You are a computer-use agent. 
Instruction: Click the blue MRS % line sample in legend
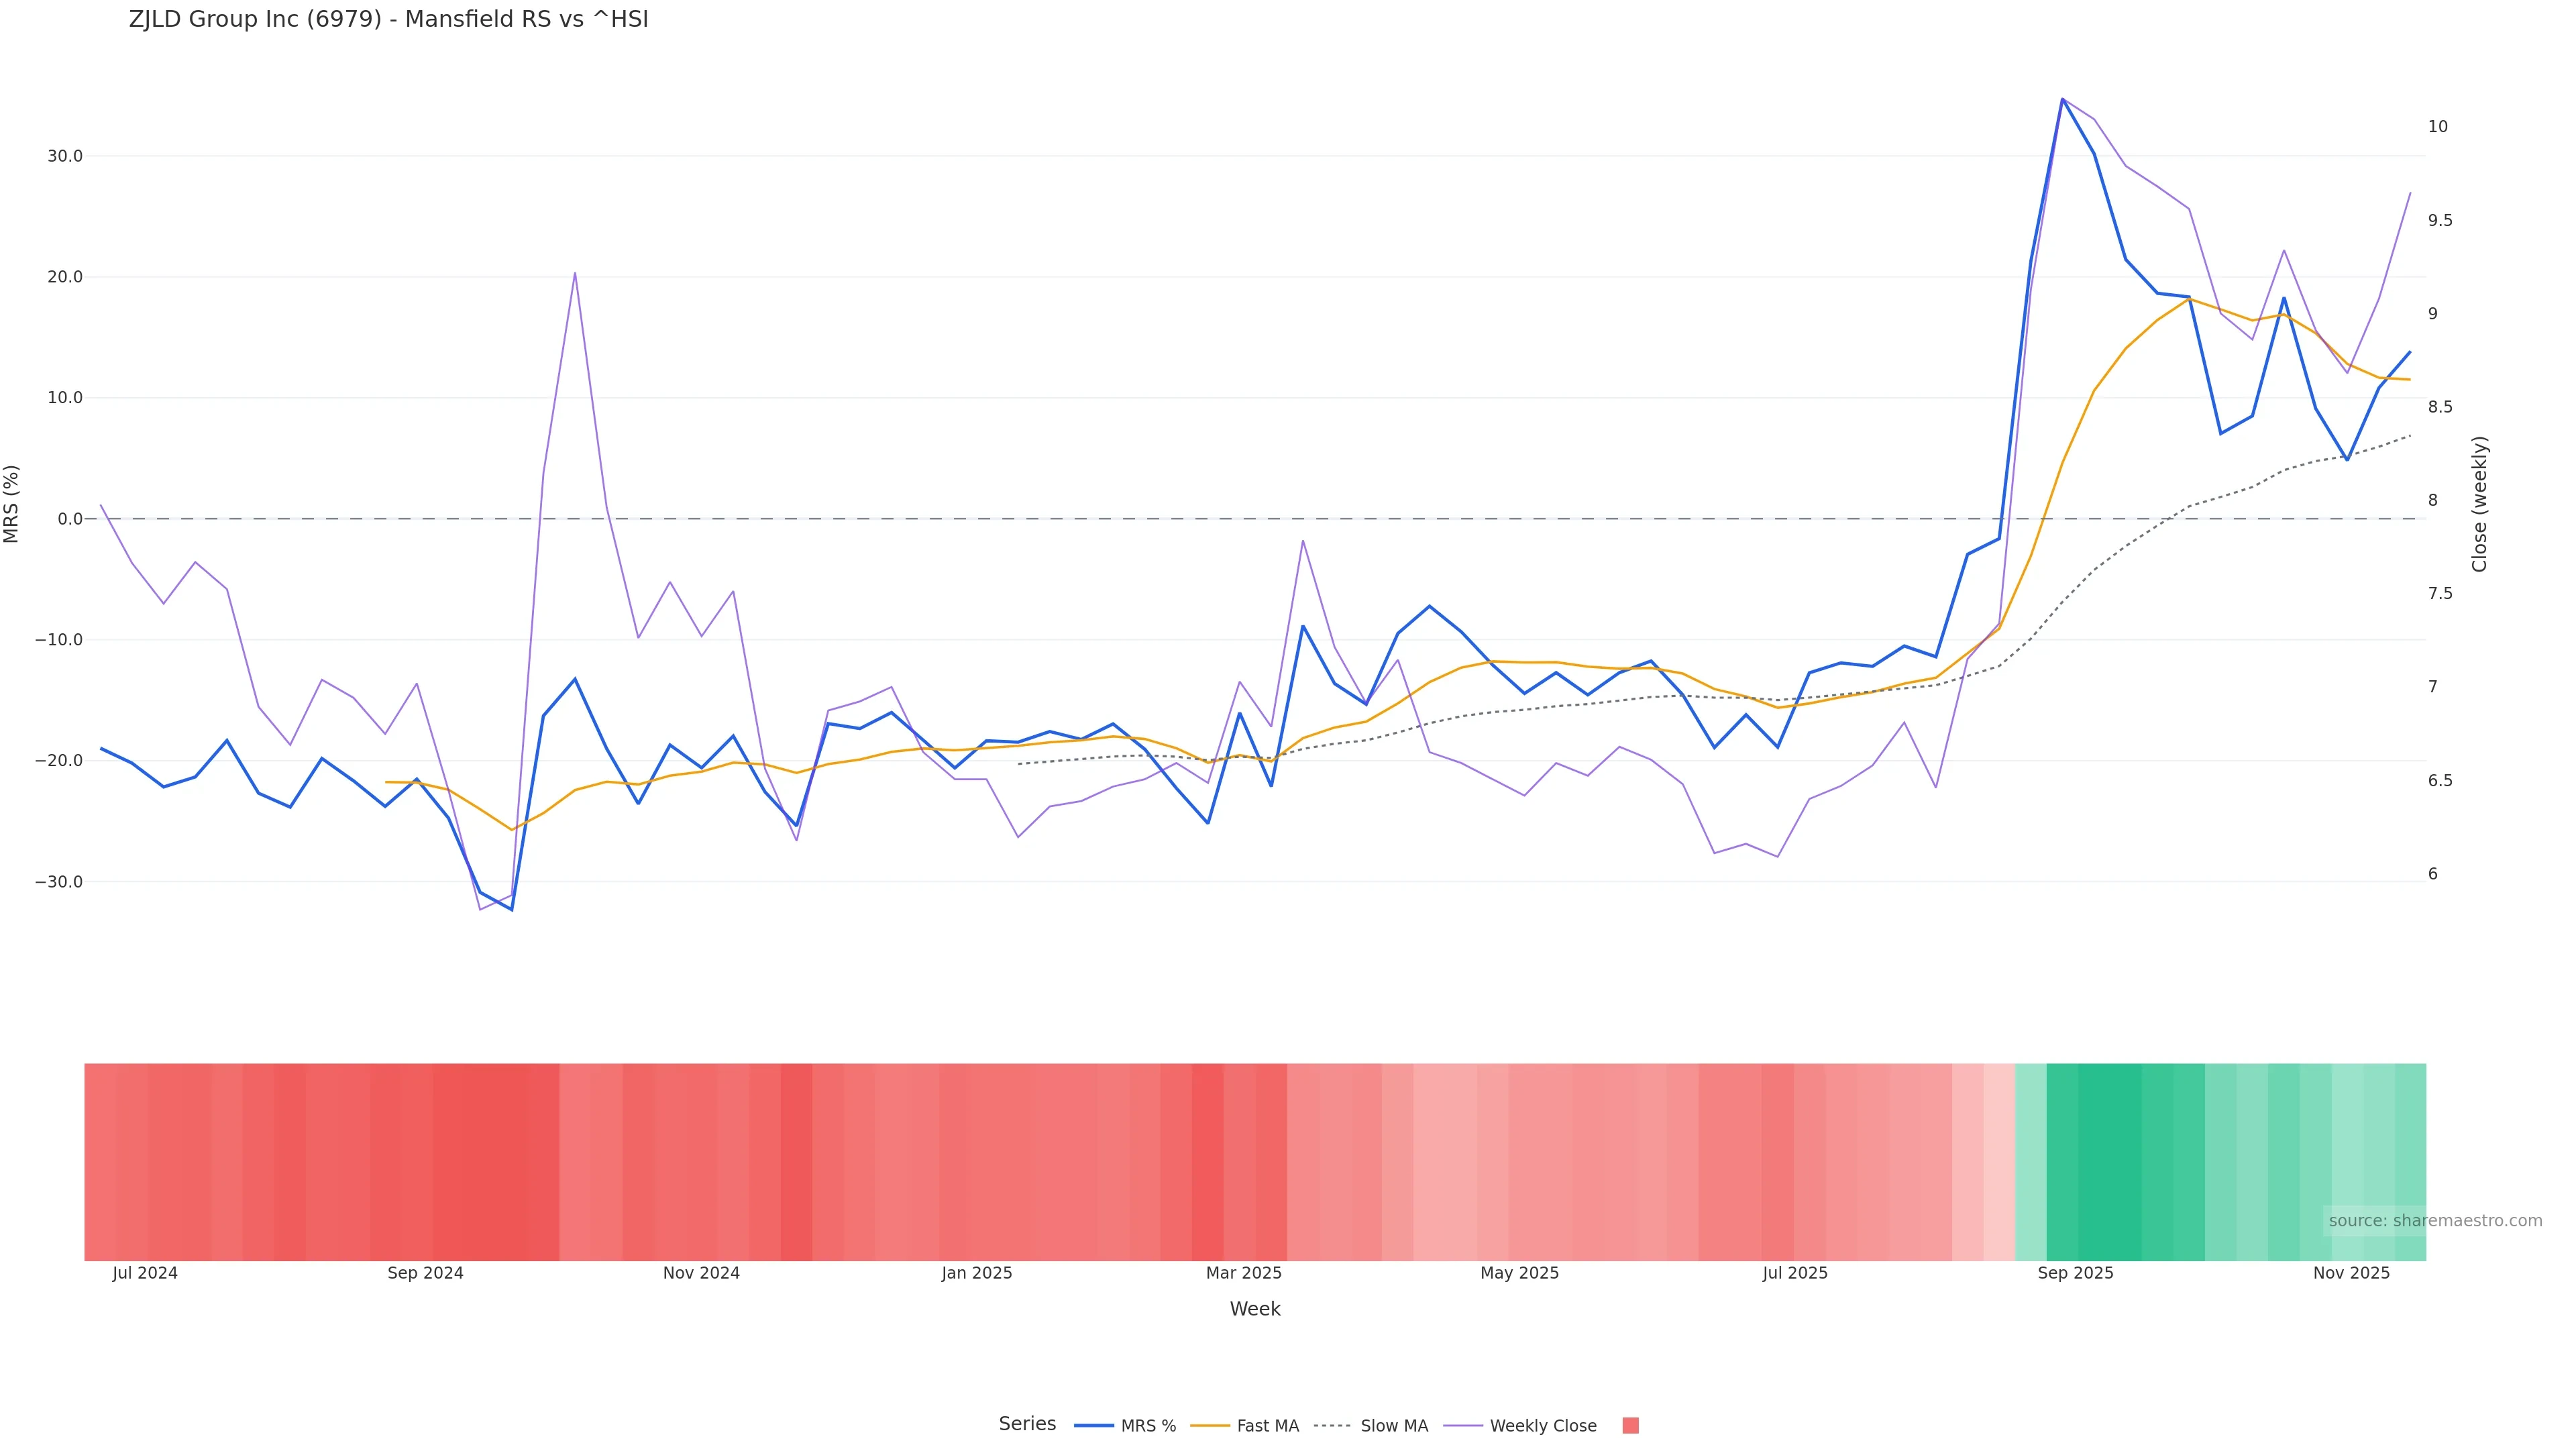1093,1425
